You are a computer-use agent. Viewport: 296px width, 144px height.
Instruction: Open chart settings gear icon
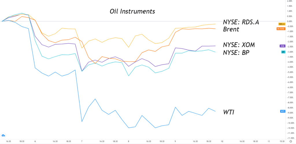pyautogui.click(x=291, y=141)
